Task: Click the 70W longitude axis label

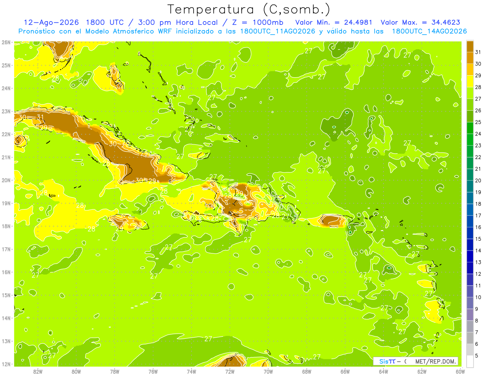Action: (x=268, y=371)
